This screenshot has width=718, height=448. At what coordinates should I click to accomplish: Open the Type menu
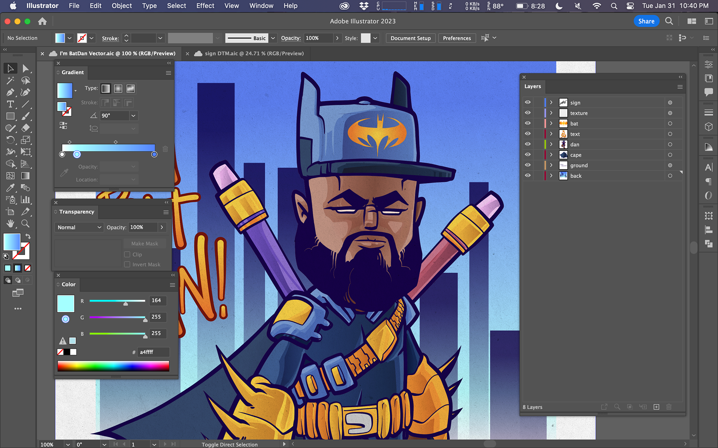[x=149, y=6]
